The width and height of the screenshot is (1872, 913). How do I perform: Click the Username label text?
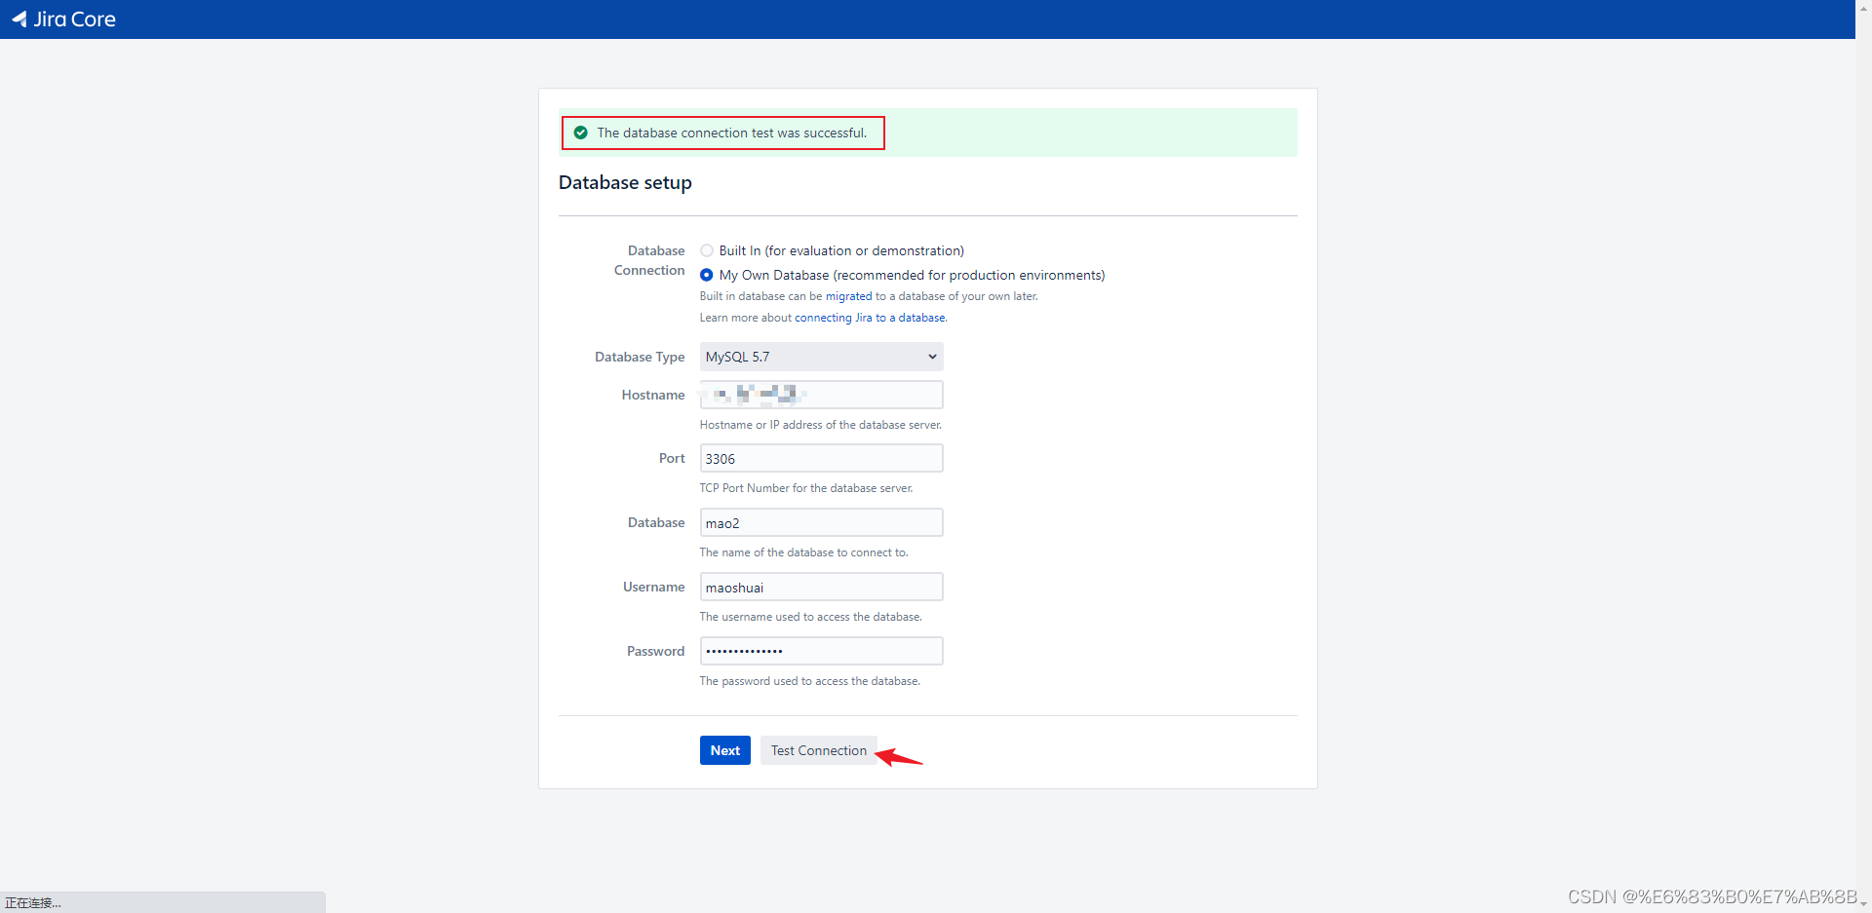(x=654, y=587)
